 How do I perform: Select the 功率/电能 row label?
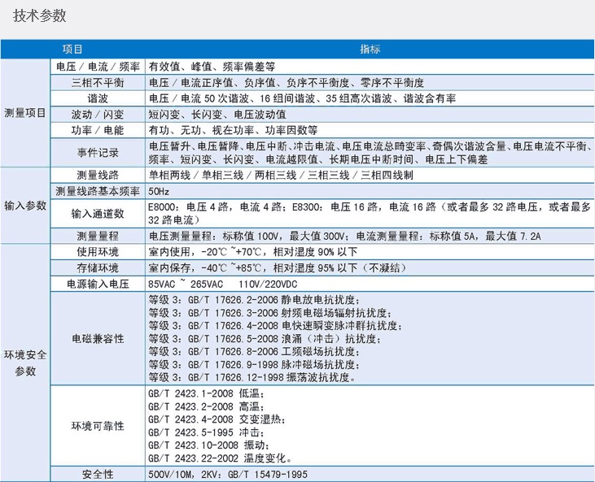tap(97, 130)
